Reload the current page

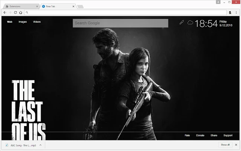point(15,12)
